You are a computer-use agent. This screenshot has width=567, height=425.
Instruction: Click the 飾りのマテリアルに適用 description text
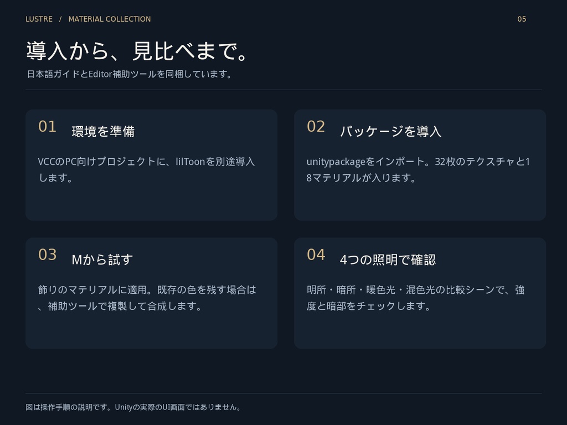tap(147, 298)
